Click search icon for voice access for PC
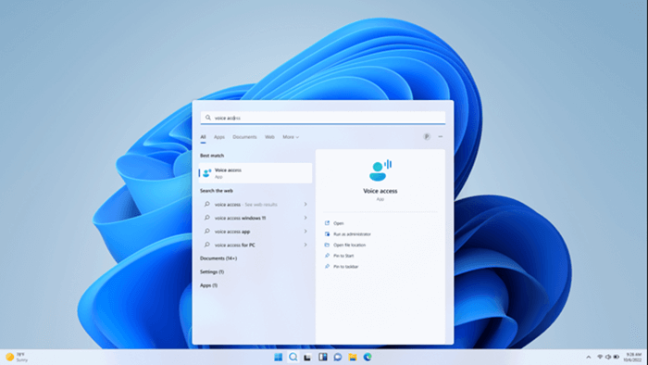The width and height of the screenshot is (648, 365). point(207,245)
